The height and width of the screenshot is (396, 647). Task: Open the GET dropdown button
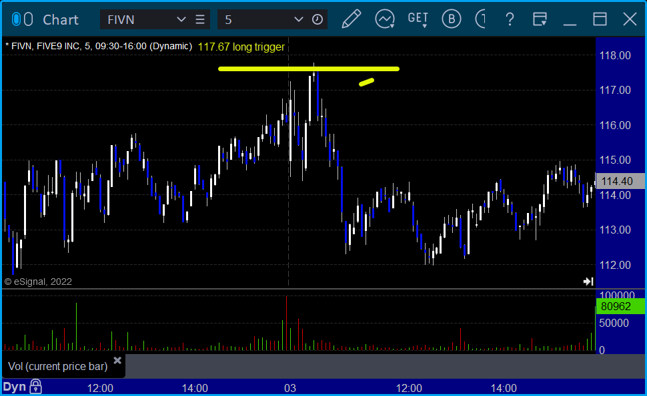point(418,19)
